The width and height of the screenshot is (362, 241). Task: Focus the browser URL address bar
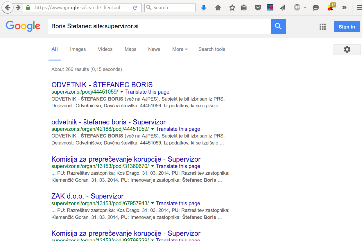78,8
